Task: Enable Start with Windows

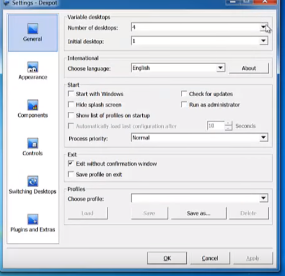Action: 71,94
